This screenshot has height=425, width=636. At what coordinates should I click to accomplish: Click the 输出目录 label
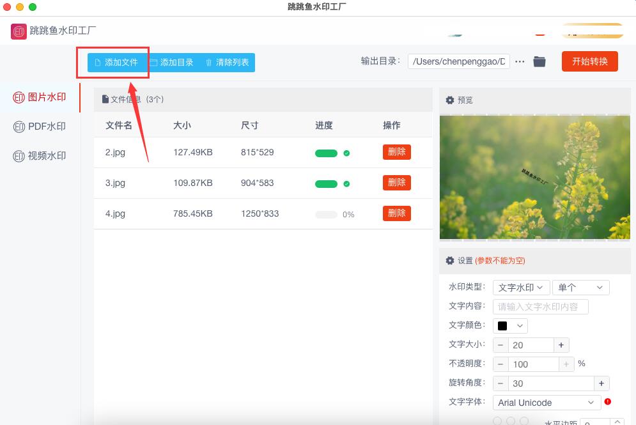(x=380, y=61)
